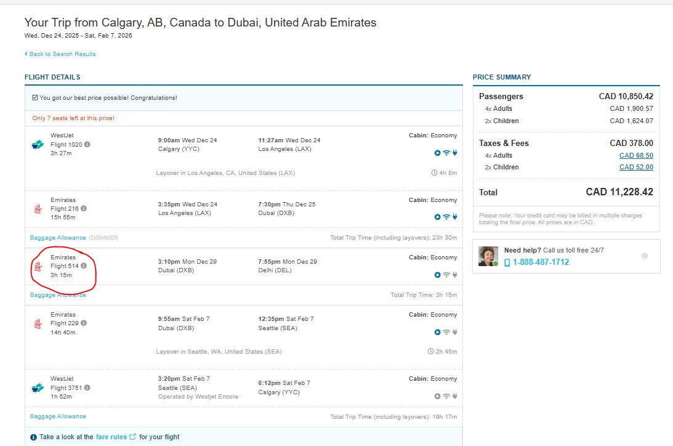Click power outlet icon on Flight 216 row
The image size is (673, 446).
click(454, 217)
